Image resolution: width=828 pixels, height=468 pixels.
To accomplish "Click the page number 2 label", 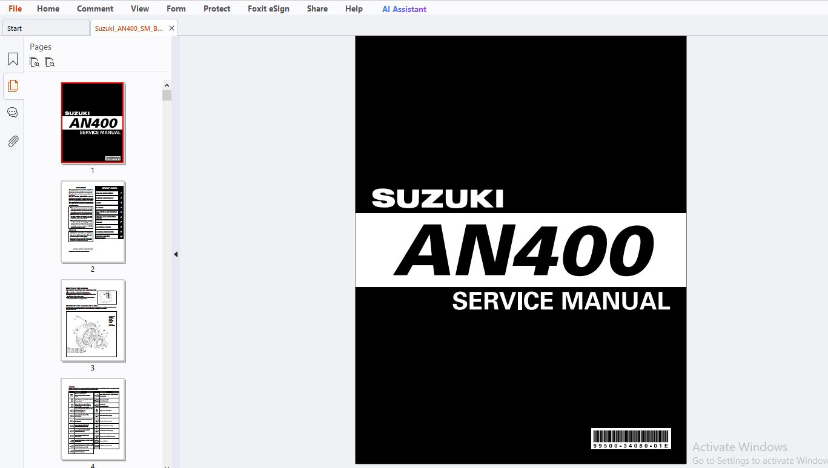I will 93,269.
